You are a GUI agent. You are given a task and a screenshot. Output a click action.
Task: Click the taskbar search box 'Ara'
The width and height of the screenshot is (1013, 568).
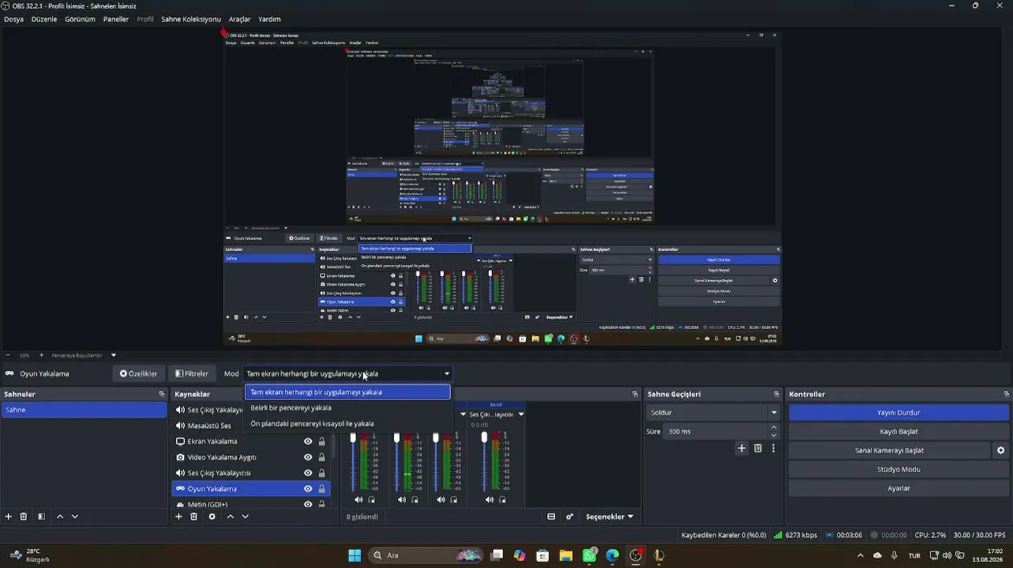pos(426,555)
